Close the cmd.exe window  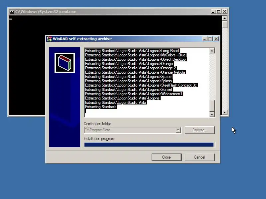coord(225,12)
